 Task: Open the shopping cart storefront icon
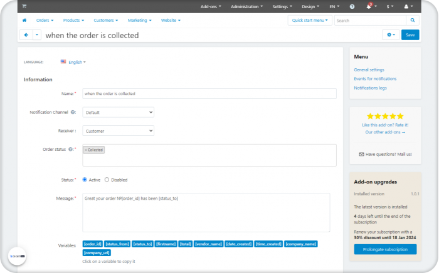coord(24,6)
